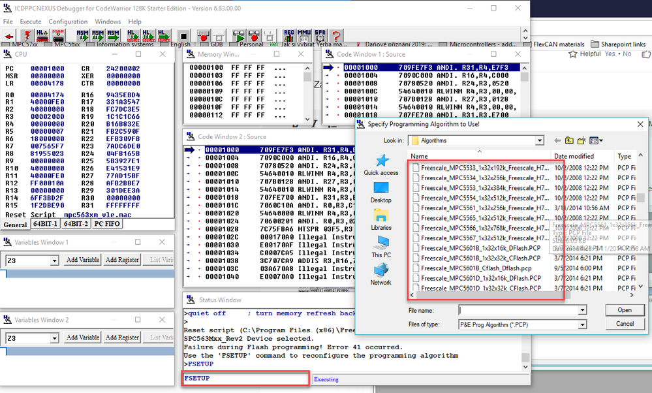The image size is (652, 393).
Task: Expand the Files of type dropdown
Action: pos(582,324)
